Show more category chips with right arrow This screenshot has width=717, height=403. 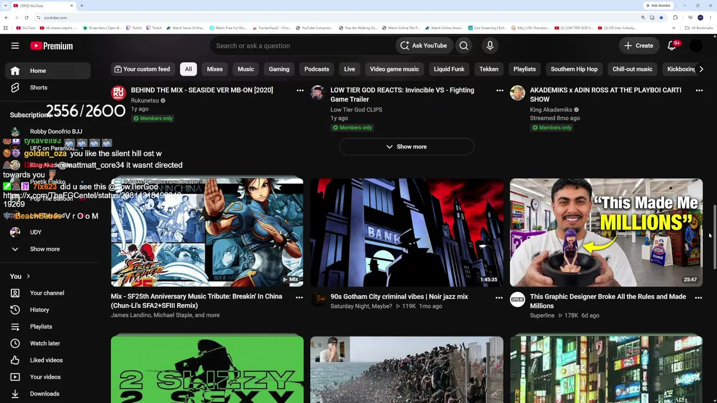click(701, 69)
